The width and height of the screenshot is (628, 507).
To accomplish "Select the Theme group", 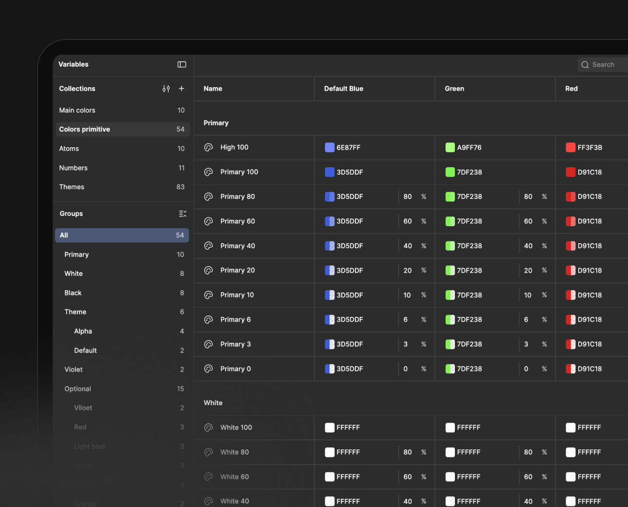I will (122, 312).
